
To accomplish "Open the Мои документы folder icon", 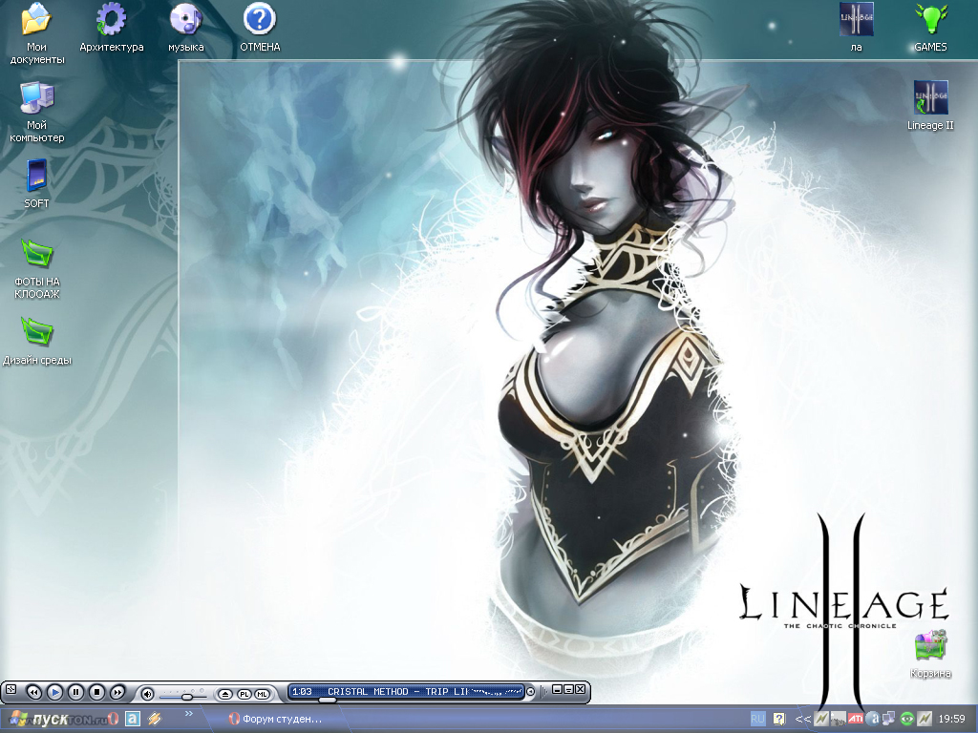I will (x=37, y=32).
